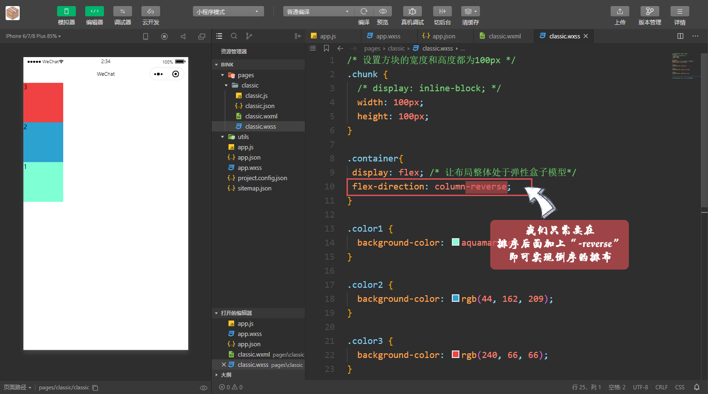708x394 pixels.
Task: Click the 清缓存 clear cache icon
Action: point(470,11)
